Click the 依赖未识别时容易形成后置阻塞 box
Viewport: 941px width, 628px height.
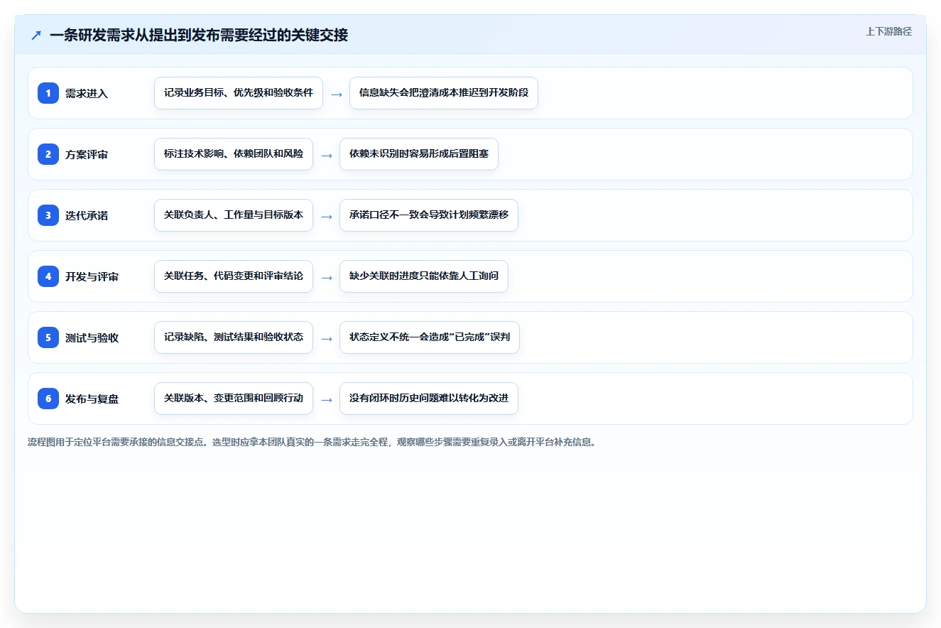(x=419, y=154)
